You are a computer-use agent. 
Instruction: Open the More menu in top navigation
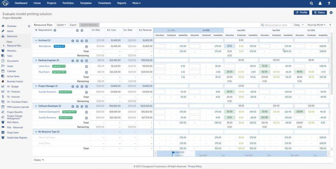pyautogui.click(x=136, y=3)
